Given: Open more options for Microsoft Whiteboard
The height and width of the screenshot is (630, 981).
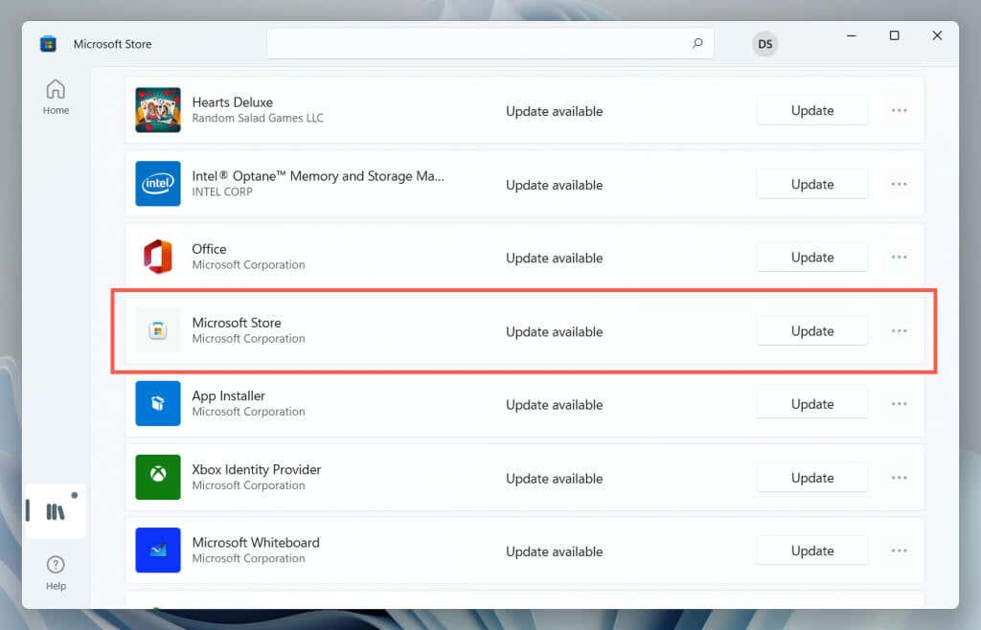Looking at the screenshot, I should click(899, 551).
